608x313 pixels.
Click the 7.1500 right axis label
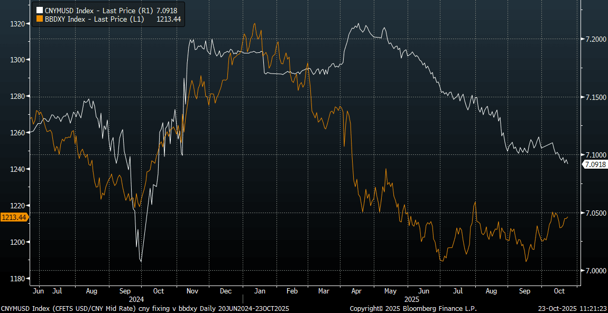tap(595, 97)
